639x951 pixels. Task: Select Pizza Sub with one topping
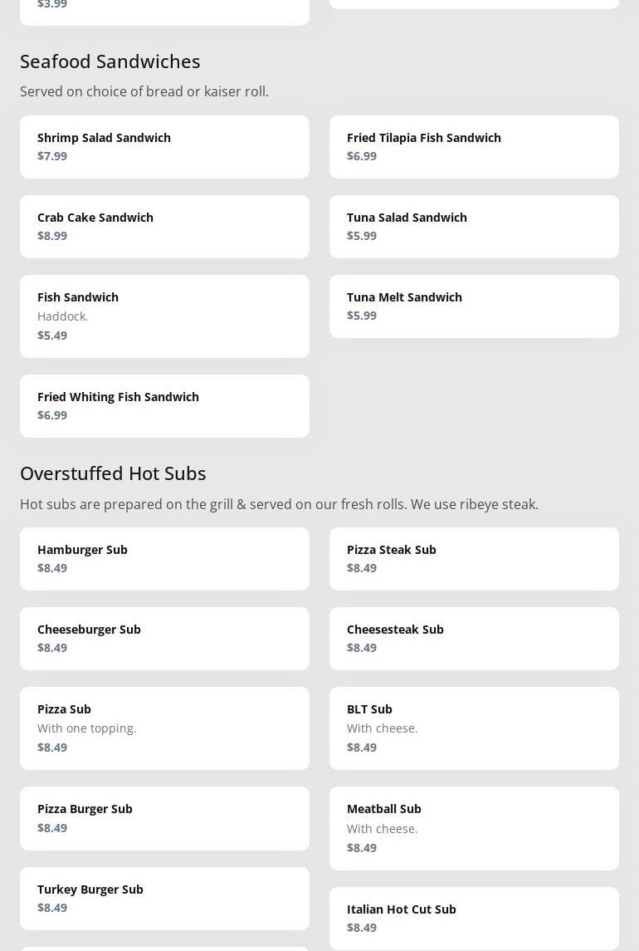point(164,728)
